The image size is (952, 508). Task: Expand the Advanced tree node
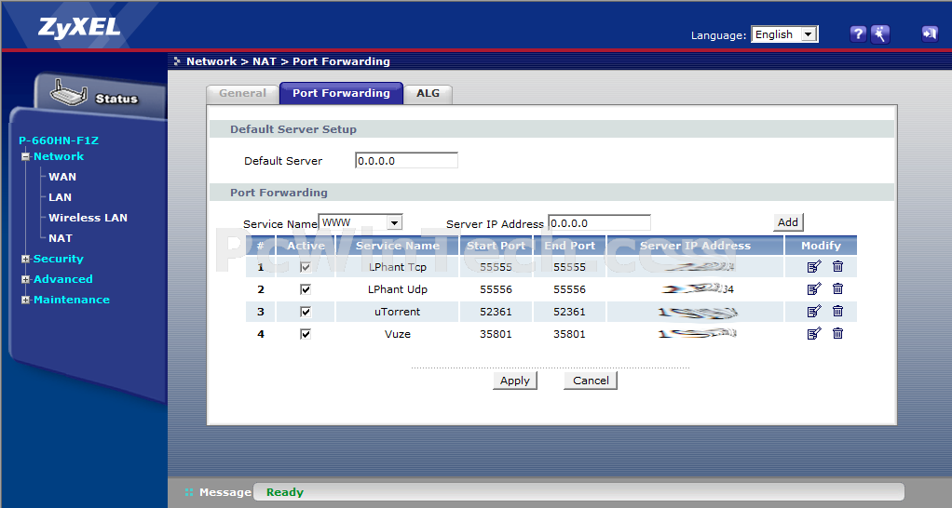pyautogui.click(x=25, y=279)
